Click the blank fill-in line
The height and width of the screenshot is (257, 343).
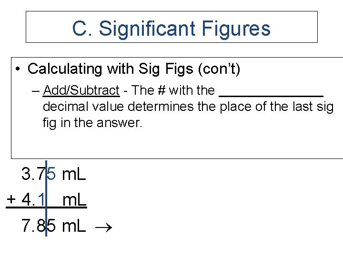[x=271, y=96]
